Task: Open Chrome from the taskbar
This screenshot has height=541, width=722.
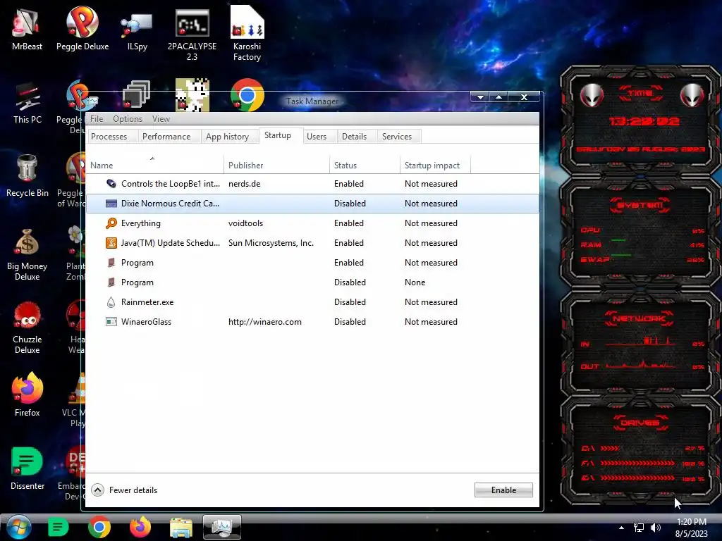Action: pyautogui.click(x=99, y=527)
